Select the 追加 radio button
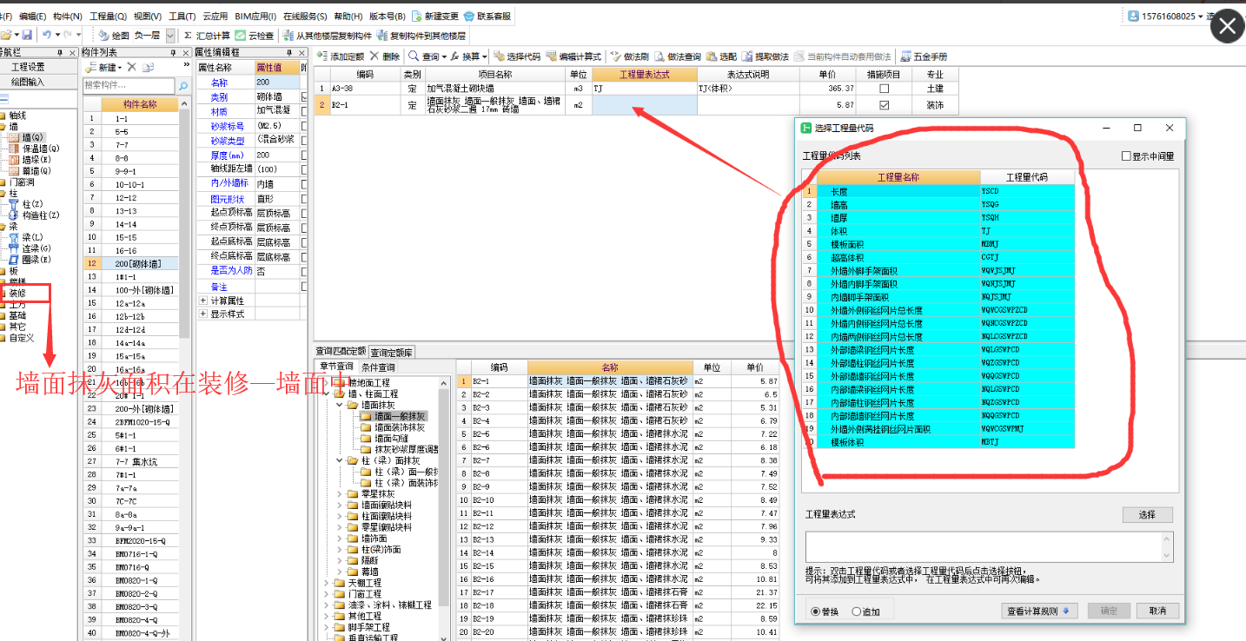Image resolution: width=1246 pixels, height=641 pixels. pos(857,611)
